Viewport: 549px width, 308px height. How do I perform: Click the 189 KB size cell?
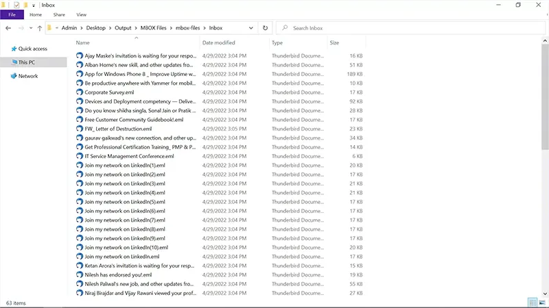pyautogui.click(x=354, y=74)
